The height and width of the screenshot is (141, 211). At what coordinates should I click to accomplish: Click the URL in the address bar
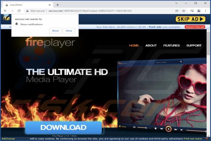pos(90,11)
